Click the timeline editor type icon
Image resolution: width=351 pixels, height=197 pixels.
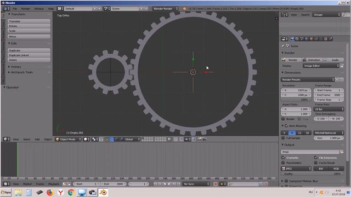point(7,184)
